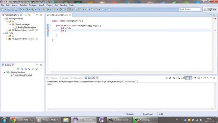Switch to the Javadoc tab
The width and height of the screenshot is (218, 123).
[64, 78]
